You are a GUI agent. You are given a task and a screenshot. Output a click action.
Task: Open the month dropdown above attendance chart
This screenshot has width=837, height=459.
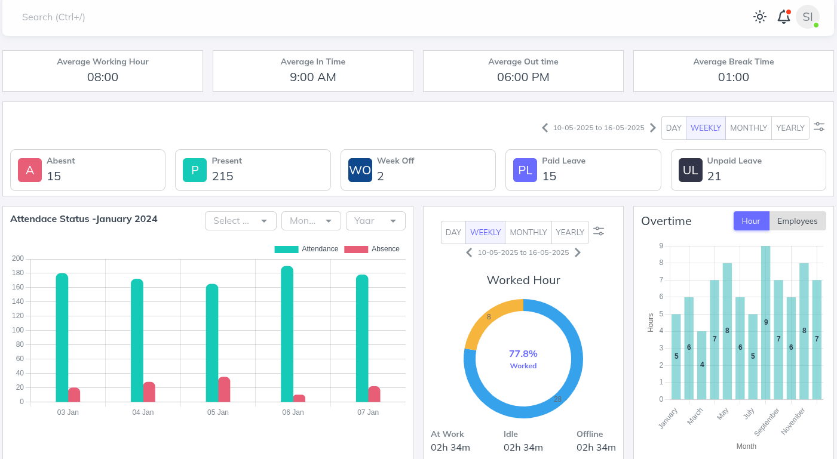(311, 220)
